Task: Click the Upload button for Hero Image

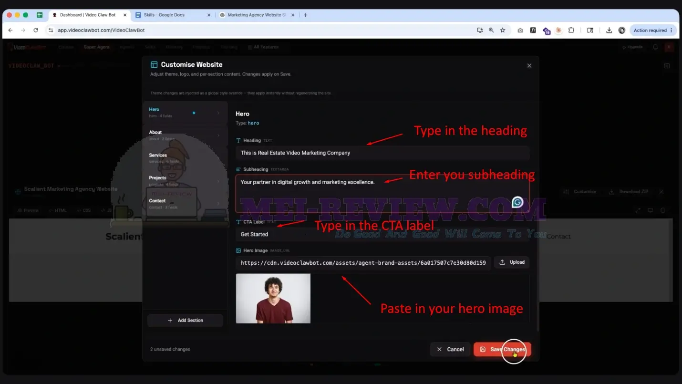Action: point(512,262)
